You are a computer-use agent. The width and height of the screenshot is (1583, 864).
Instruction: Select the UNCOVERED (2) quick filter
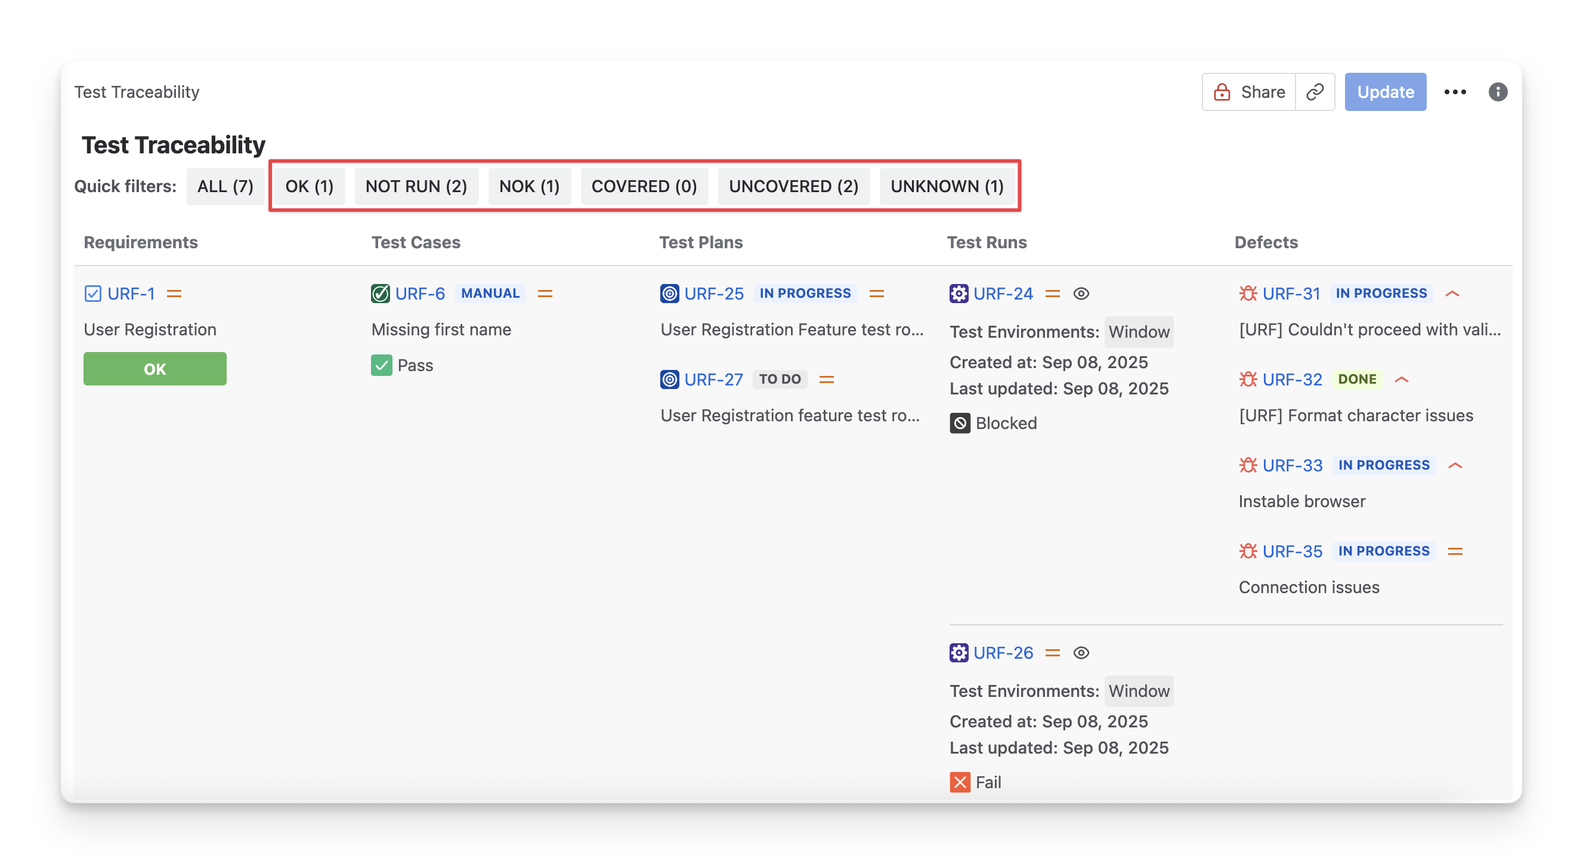[793, 186]
